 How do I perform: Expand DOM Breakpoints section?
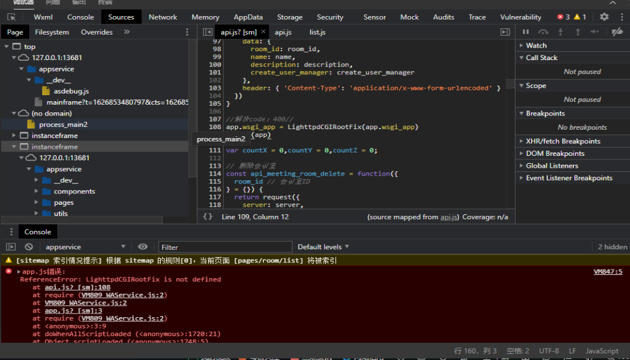click(x=521, y=154)
